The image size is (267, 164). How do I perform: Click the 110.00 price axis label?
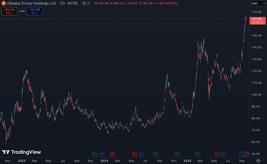(x=257, y=83)
